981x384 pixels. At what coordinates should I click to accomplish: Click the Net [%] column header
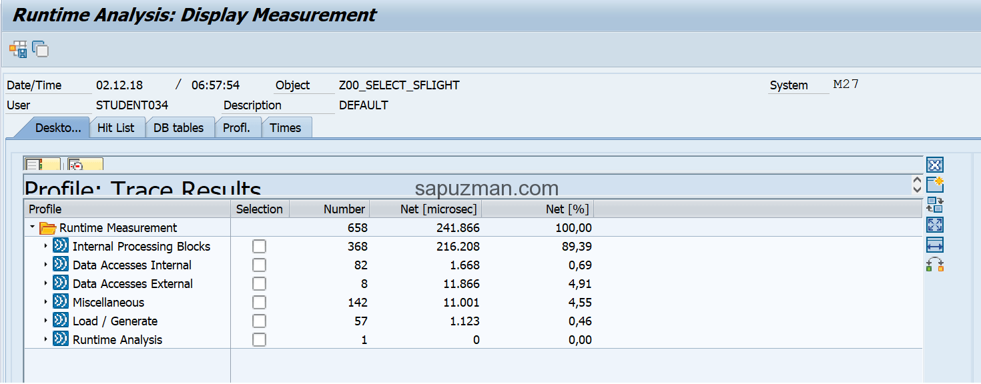pyautogui.click(x=538, y=209)
